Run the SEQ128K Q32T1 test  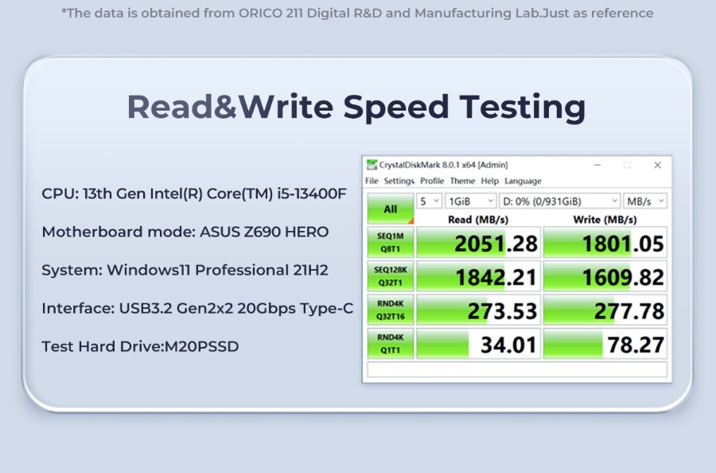point(390,276)
